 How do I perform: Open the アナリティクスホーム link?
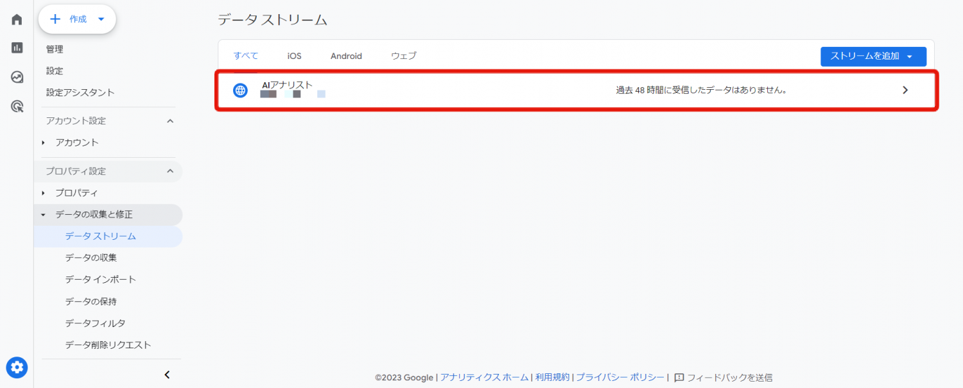point(483,377)
